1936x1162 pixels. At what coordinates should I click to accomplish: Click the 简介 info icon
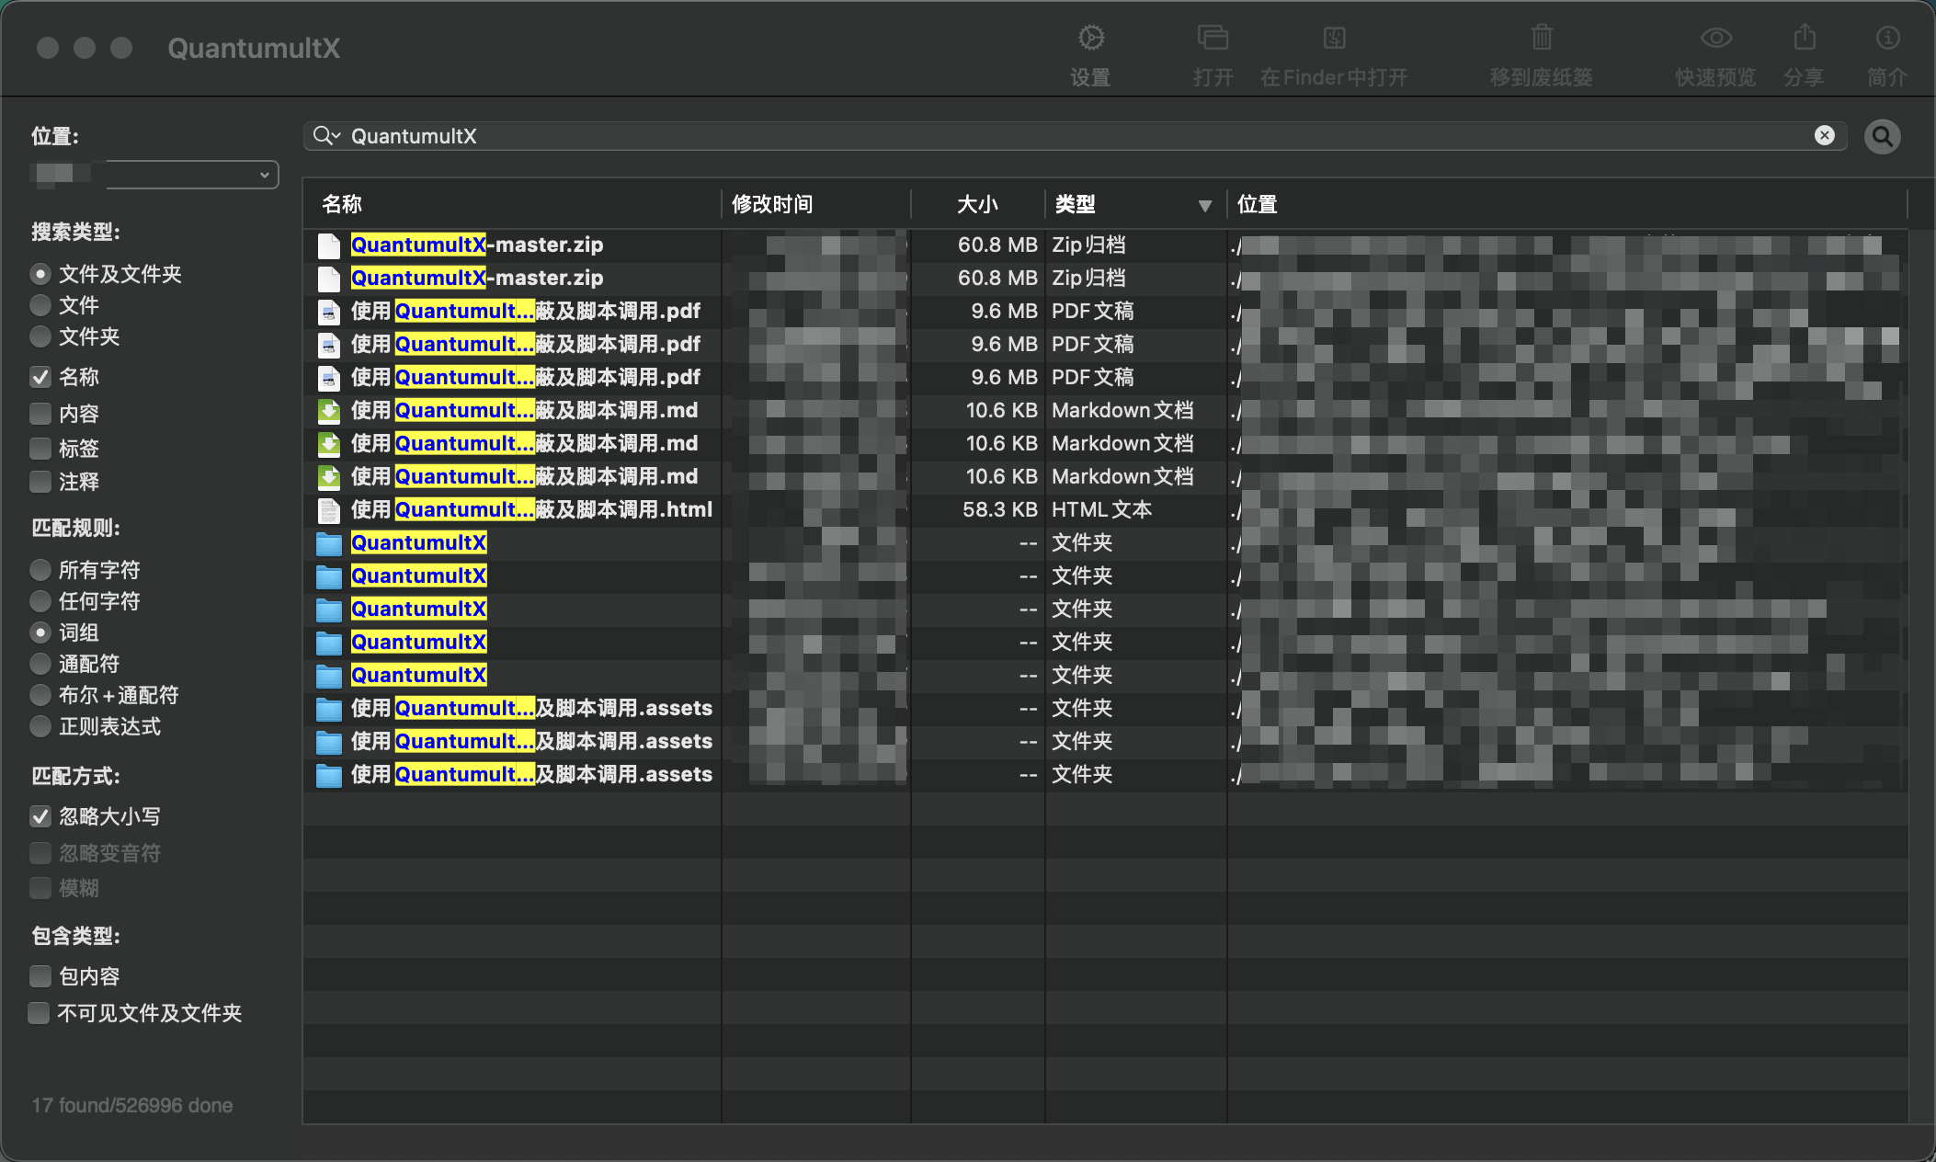point(1887,38)
